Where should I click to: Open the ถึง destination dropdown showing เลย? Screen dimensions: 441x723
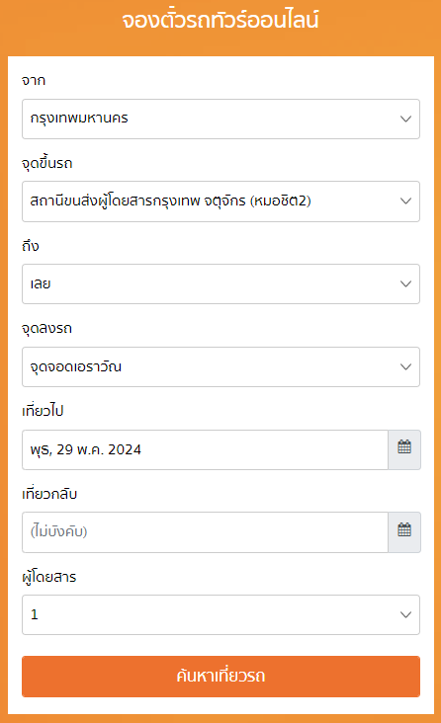click(220, 284)
